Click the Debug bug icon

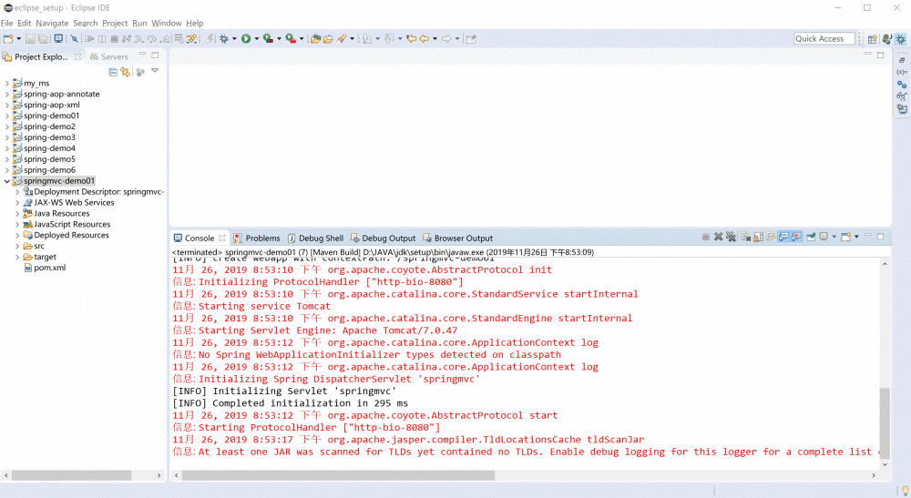tap(224, 39)
